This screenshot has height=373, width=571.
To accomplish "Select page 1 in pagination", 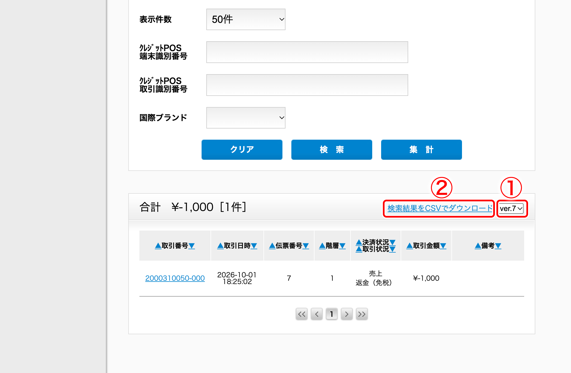I will tap(332, 314).
